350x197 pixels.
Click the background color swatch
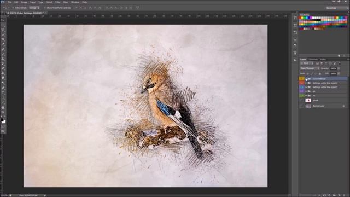[x=4, y=121]
